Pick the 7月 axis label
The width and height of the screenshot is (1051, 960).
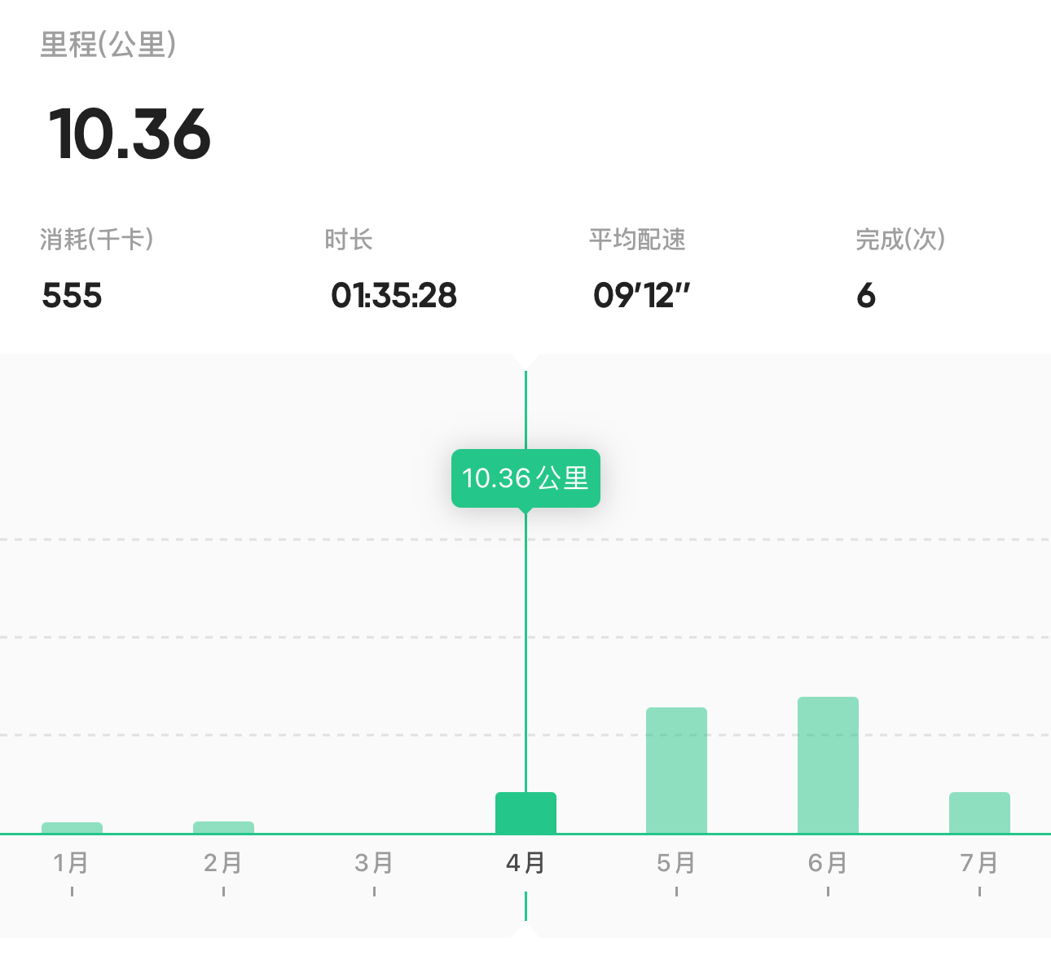(x=979, y=862)
